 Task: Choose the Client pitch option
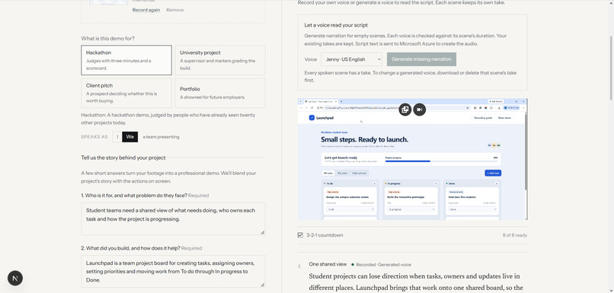(126, 93)
